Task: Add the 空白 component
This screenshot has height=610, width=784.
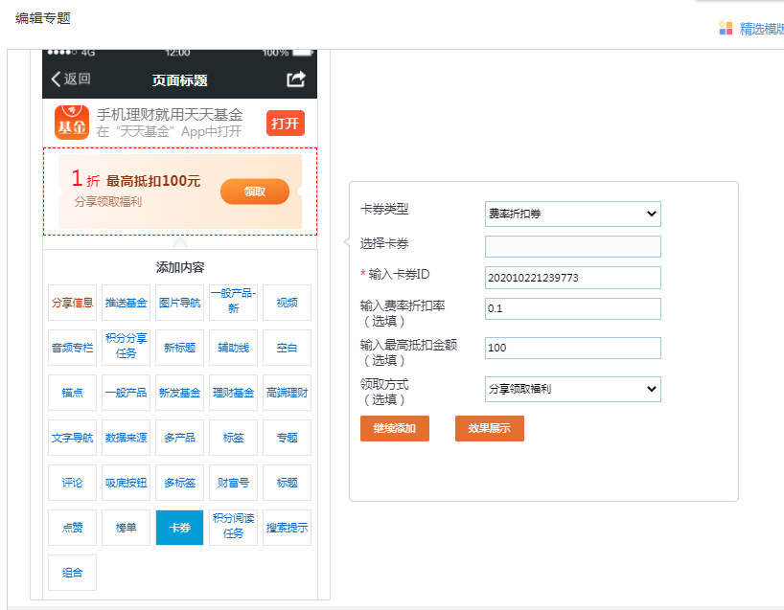Action: (287, 348)
